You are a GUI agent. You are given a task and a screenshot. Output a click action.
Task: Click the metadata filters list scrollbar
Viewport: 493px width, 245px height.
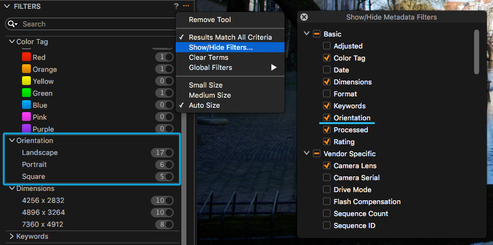477,52
